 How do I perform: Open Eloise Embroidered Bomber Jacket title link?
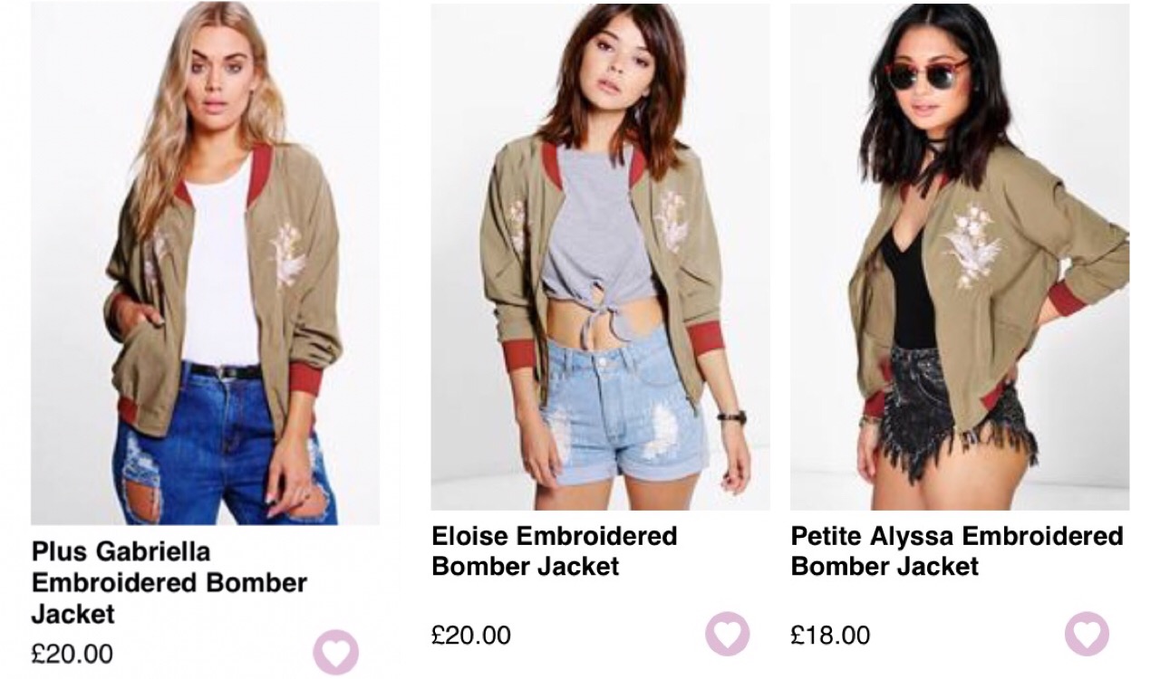(555, 550)
